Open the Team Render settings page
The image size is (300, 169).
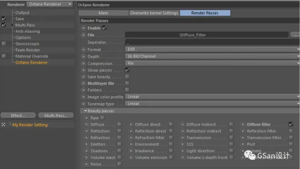28,50
